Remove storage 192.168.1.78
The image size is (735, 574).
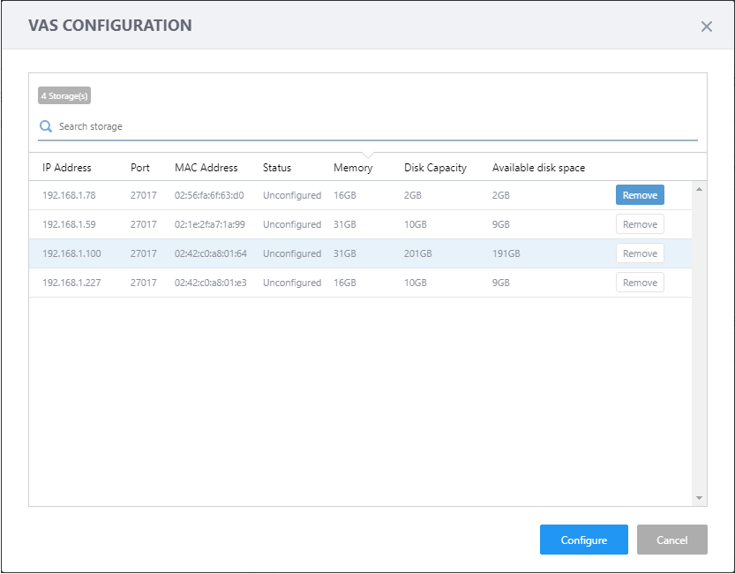coord(639,195)
